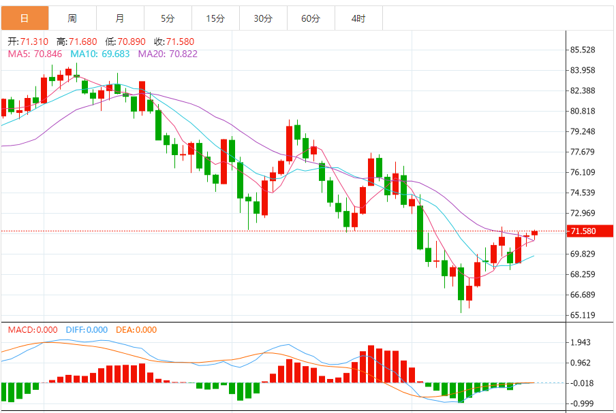Click the 77.679 price axis label
The width and height of the screenshot is (616, 413).
tap(583, 152)
